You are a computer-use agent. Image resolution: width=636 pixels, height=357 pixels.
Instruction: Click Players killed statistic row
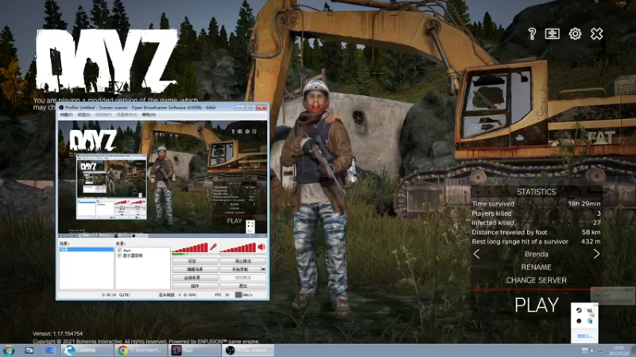[x=536, y=213]
